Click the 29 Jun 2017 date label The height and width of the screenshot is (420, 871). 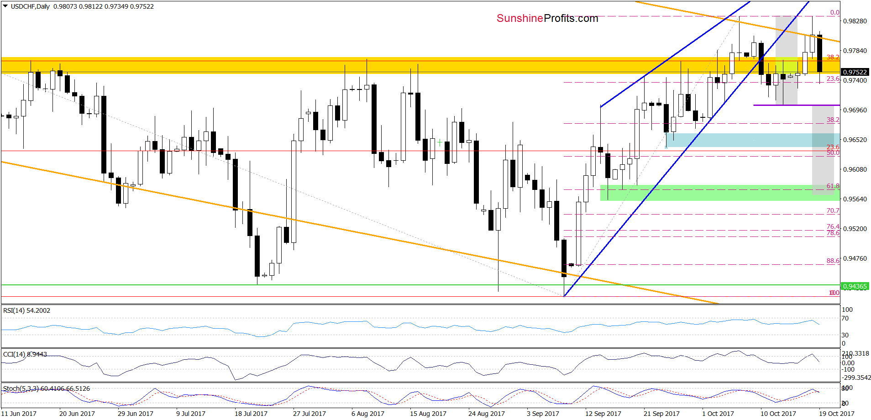(136, 414)
